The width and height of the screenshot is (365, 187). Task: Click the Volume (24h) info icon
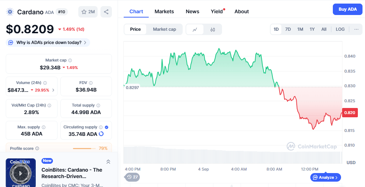tap(45, 83)
